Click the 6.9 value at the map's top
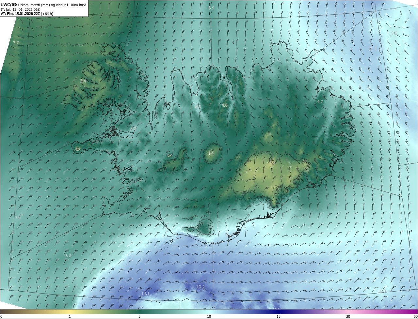The height and width of the screenshot is (319, 418). (211, 8)
